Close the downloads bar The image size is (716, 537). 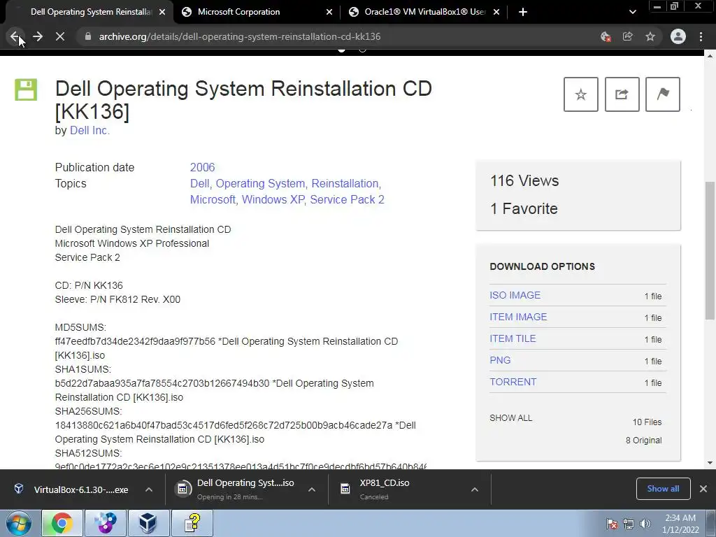pos(703,489)
